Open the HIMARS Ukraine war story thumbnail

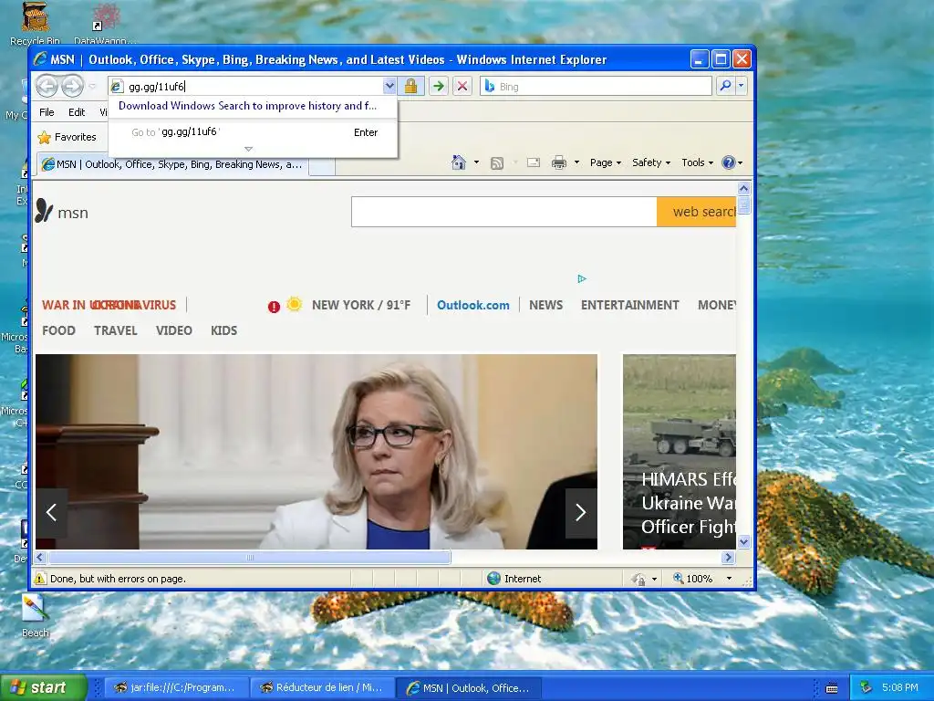pyautogui.click(x=679, y=451)
